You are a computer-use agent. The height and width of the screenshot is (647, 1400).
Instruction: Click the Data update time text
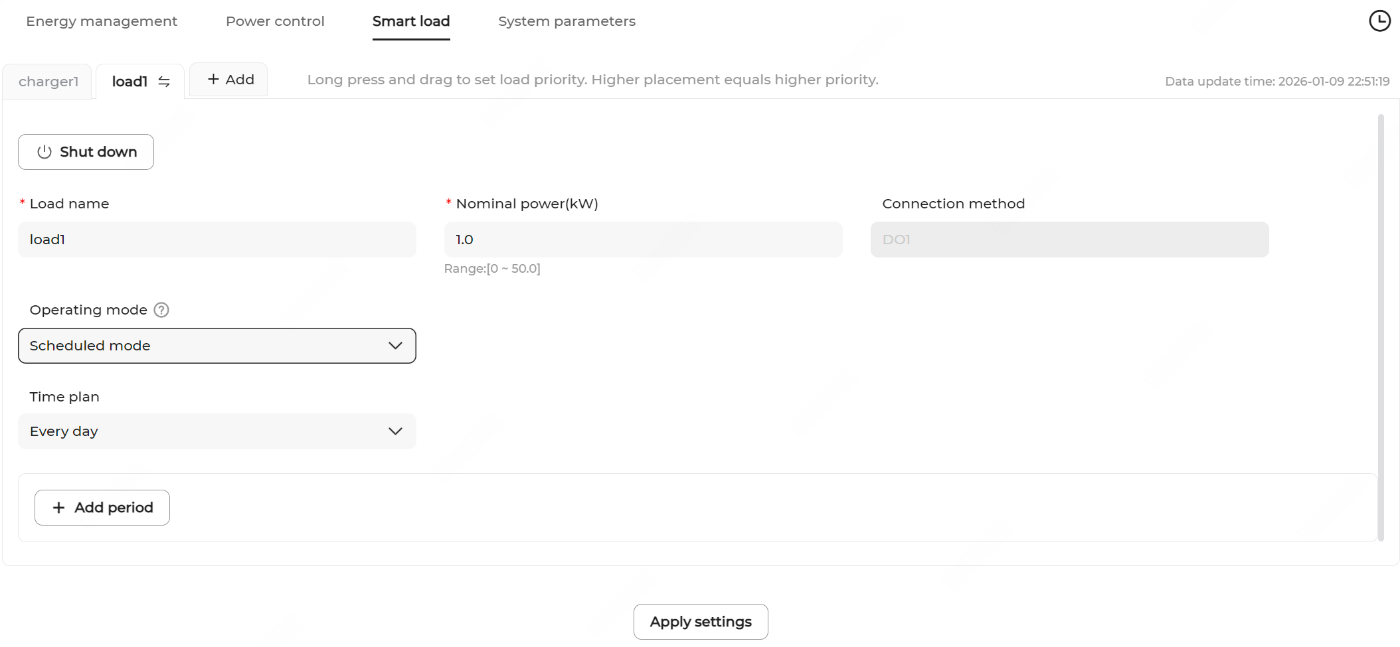click(1276, 82)
